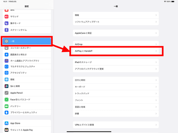Tap the Wi-Fi status icon
The width and height of the screenshot is (178, 133).
pos(165,2)
